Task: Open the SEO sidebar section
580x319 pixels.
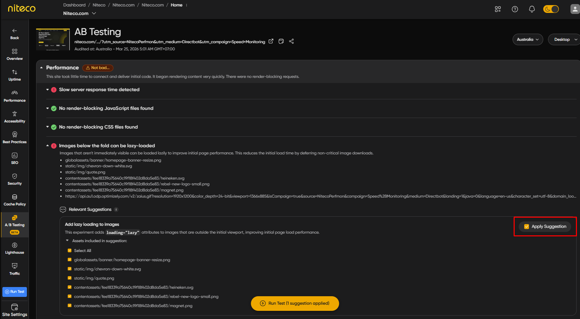Action: (x=15, y=158)
